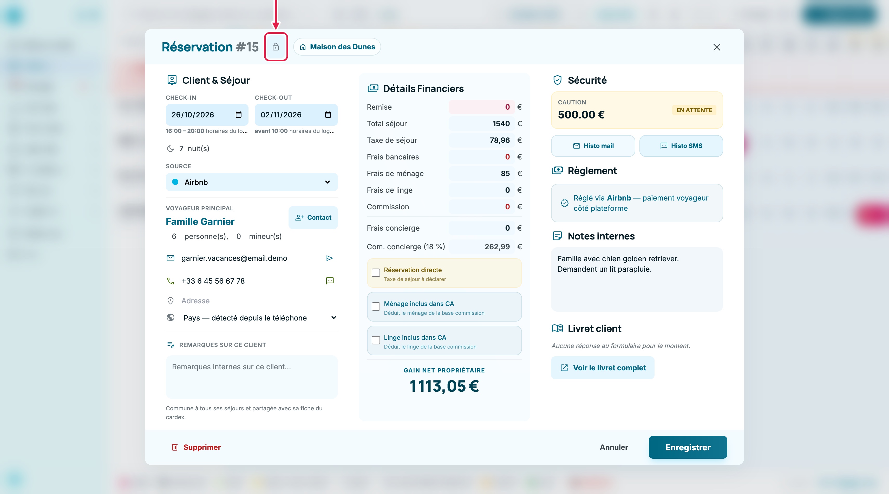Click the Remise amount field

tap(481, 107)
